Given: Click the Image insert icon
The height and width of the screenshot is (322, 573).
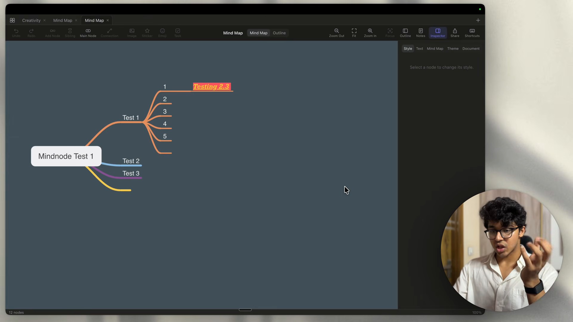Looking at the screenshot, I should pyautogui.click(x=132, y=32).
